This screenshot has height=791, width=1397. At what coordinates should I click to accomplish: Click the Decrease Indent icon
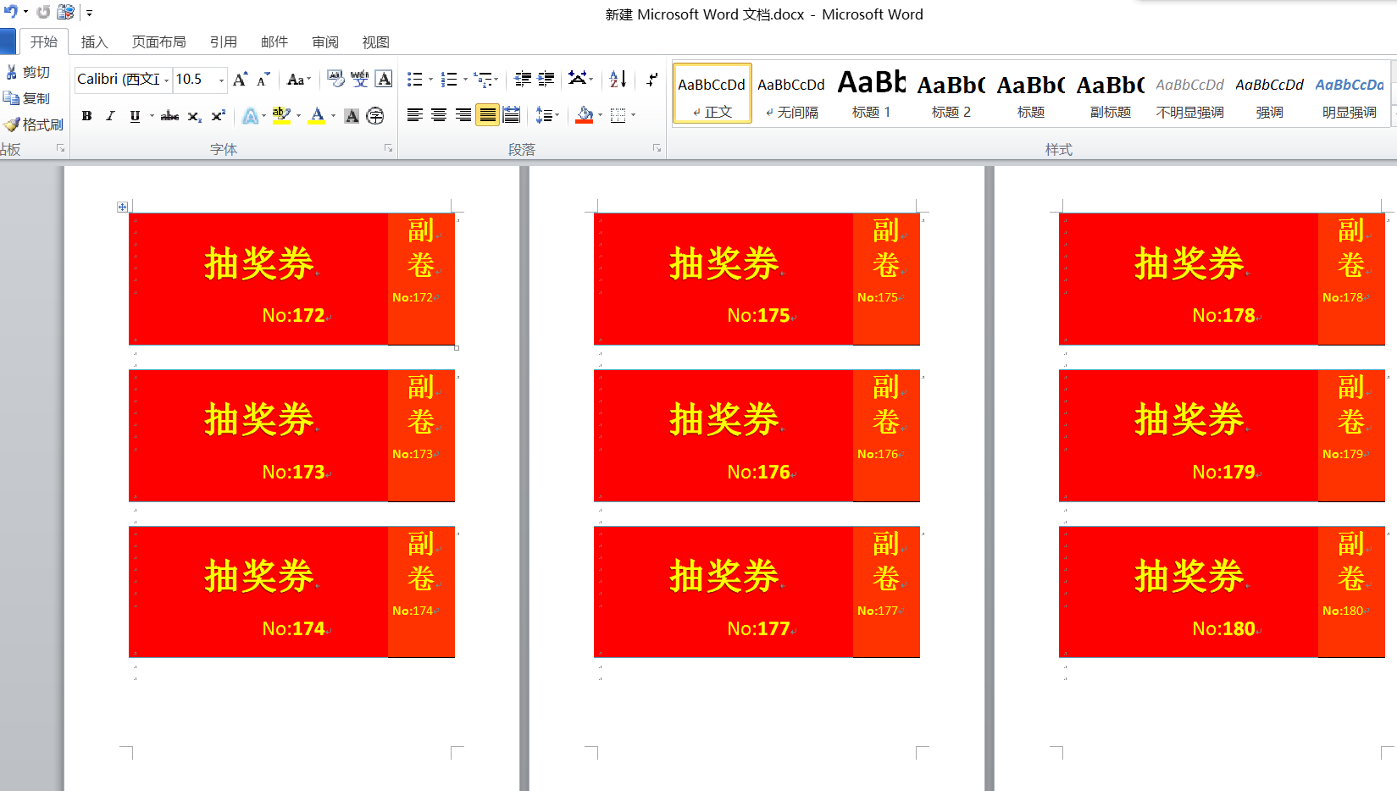[523, 79]
